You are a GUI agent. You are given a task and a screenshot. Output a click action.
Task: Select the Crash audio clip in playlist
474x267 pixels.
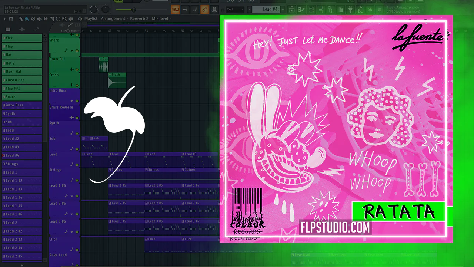coord(117,80)
